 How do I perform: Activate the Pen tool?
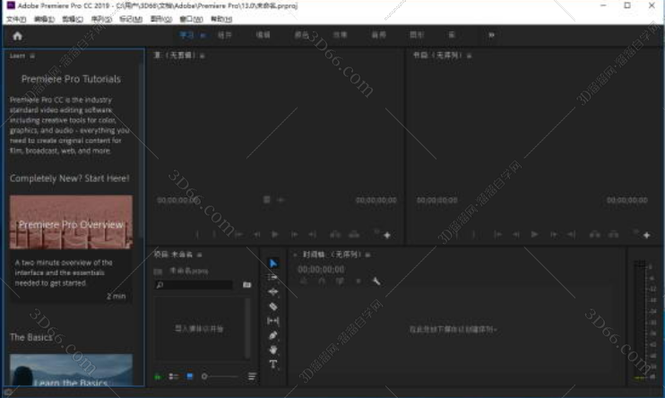click(273, 335)
